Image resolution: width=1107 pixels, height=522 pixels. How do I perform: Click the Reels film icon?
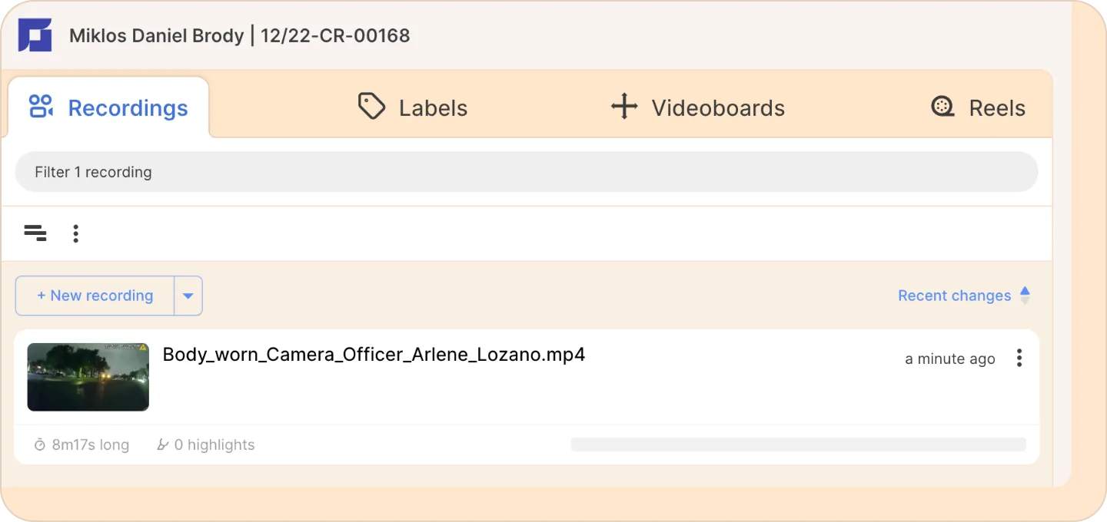tap(942, 107)
